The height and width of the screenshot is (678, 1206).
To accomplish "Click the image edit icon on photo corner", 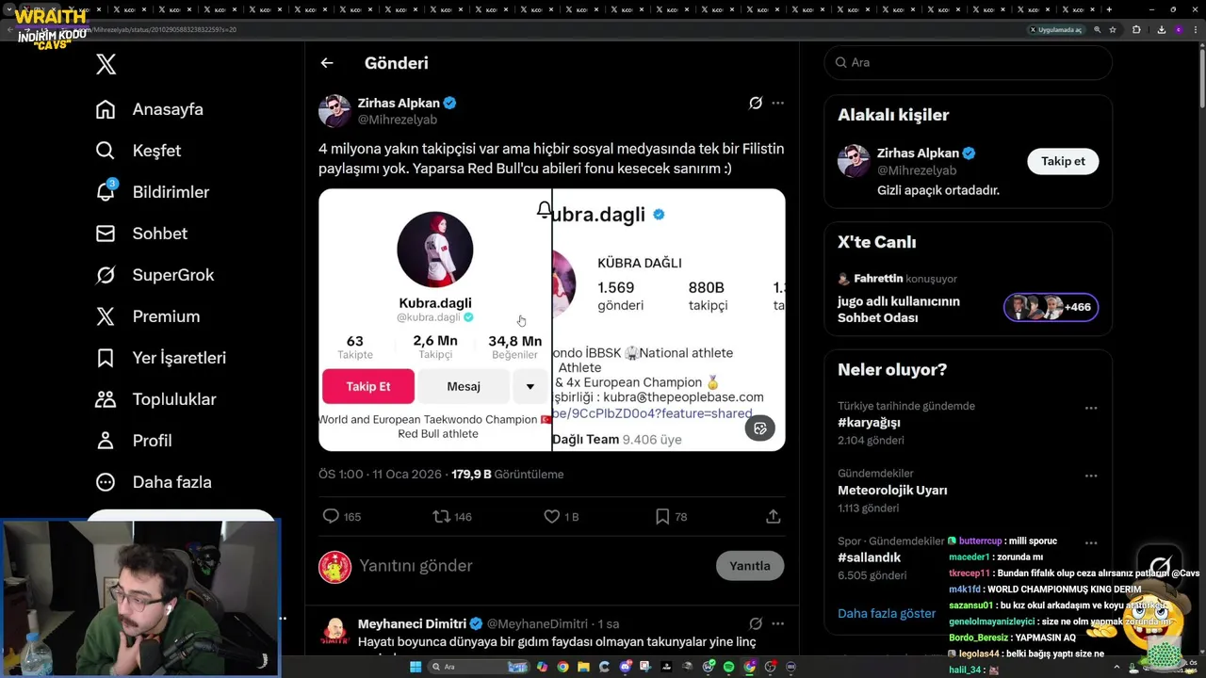I will (x=760, y=428).
